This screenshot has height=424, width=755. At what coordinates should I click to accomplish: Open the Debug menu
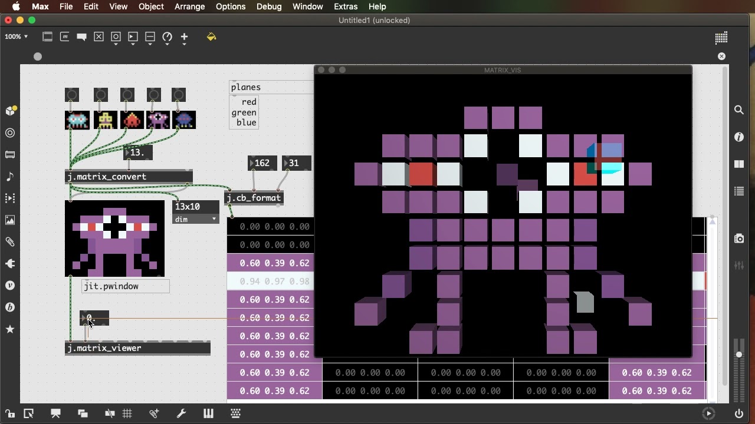269,6
